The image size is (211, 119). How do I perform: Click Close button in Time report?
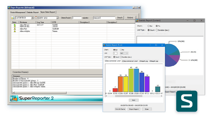(147, 109)
